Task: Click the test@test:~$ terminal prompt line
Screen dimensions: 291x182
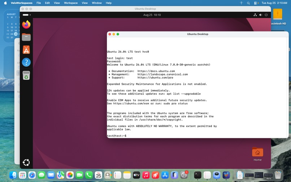Action: 117,136
